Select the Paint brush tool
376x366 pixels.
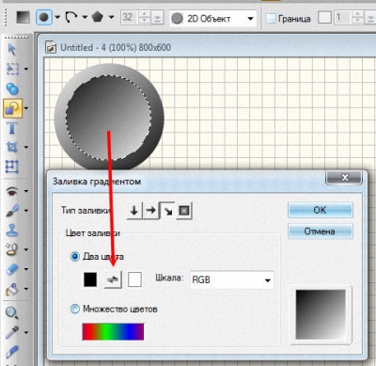pyautogui.click(x=12, y=211)
